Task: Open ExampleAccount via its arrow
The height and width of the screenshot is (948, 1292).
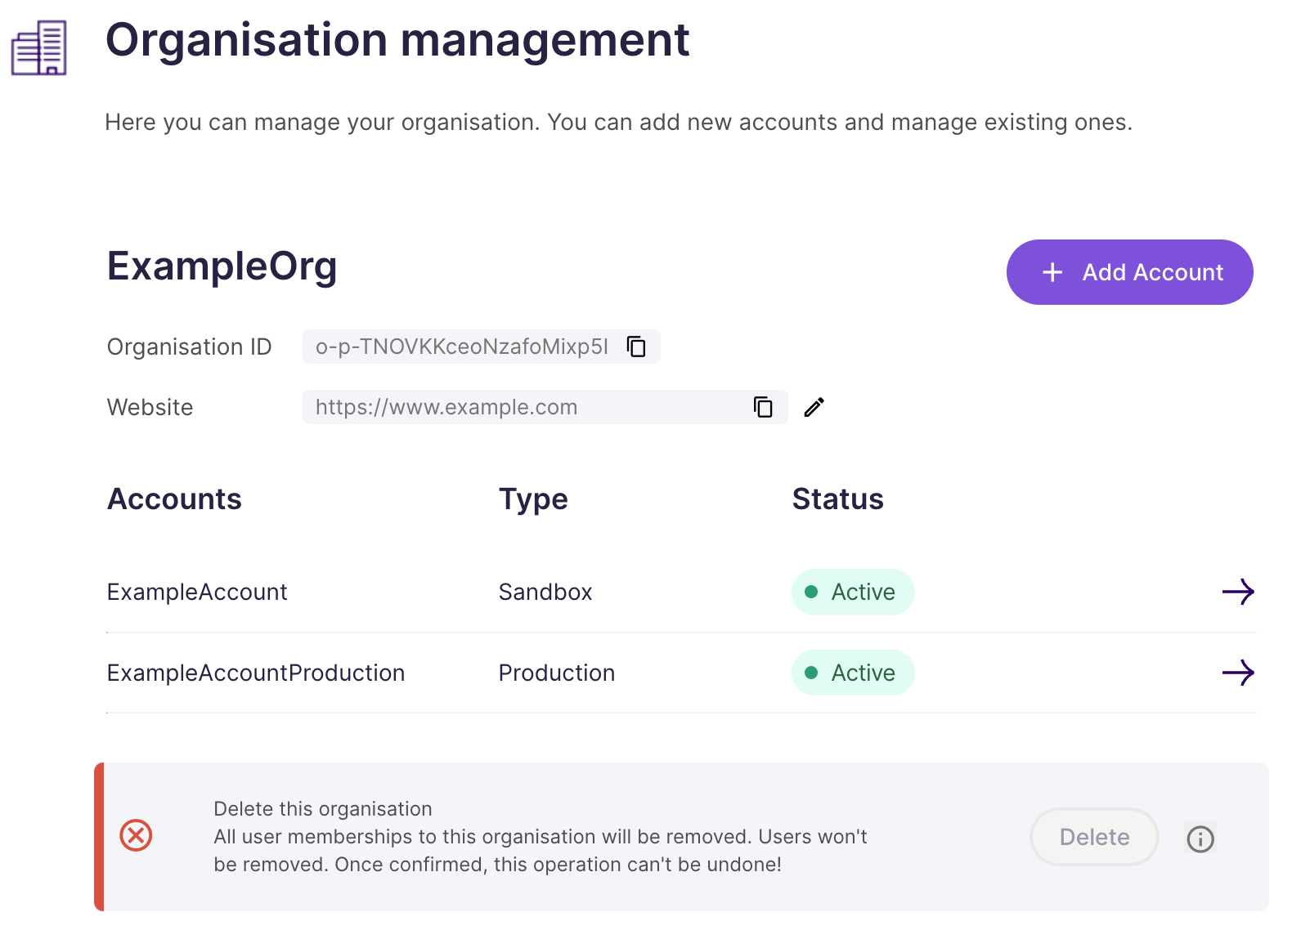Action: pyautogui.click(x=1238, y=592)
